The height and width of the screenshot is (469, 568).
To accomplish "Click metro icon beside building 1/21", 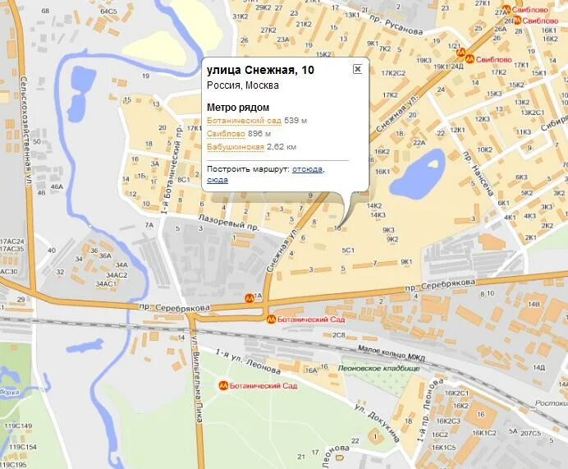I will (x=460, y=53).
